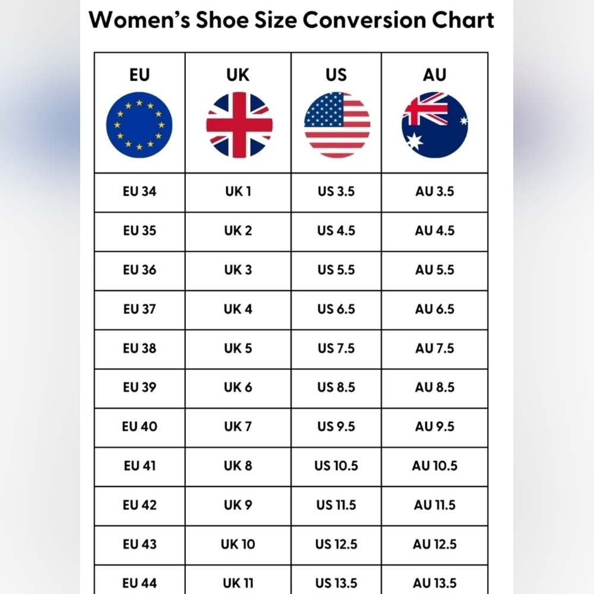
Task: Select the EU 38 size cell
Action: [x=140, y=348]
